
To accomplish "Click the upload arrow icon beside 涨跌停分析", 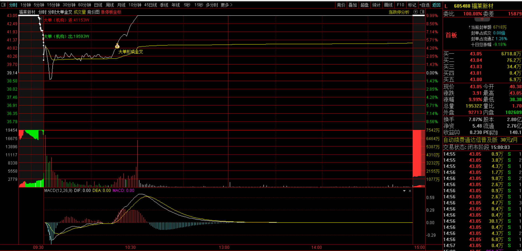I will pos(416,12).
